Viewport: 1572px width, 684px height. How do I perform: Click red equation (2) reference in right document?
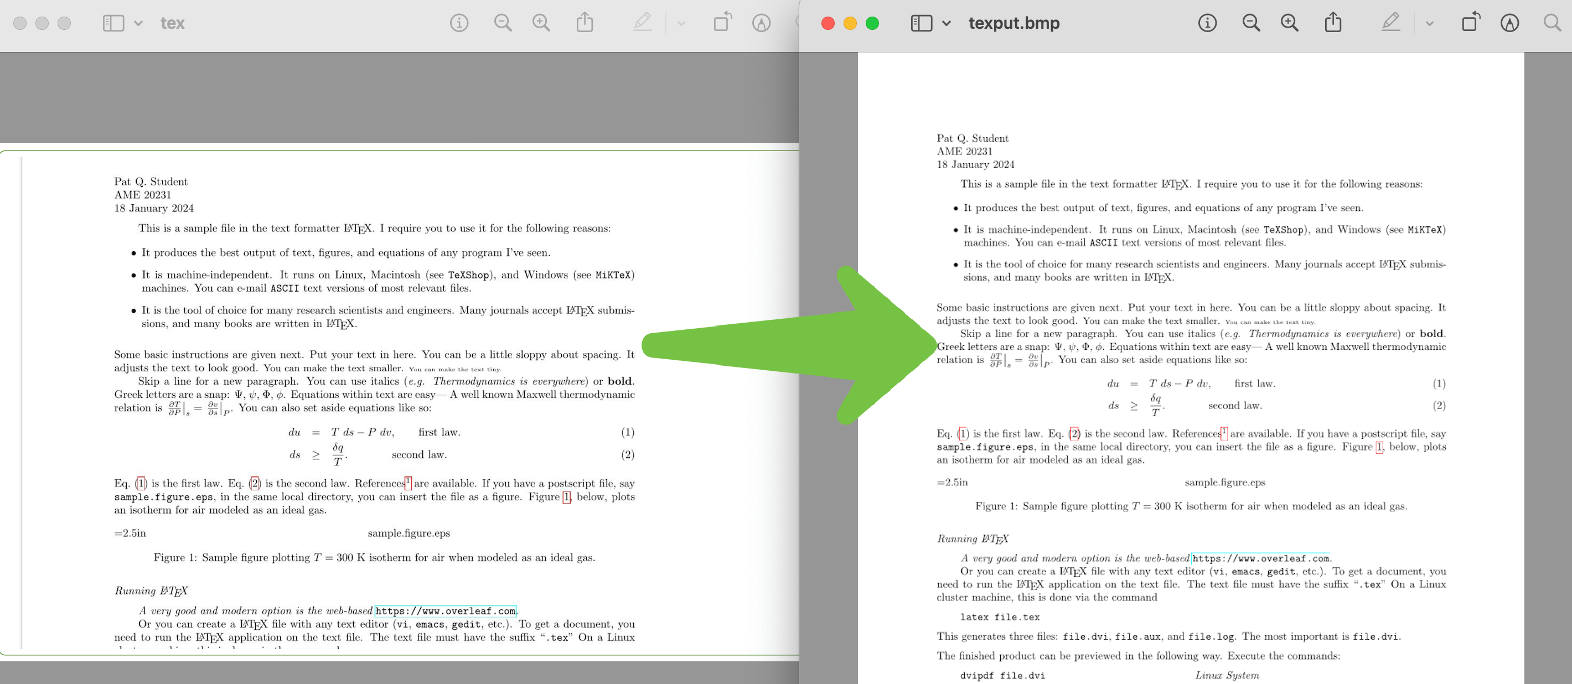(x=1074, y=434)
